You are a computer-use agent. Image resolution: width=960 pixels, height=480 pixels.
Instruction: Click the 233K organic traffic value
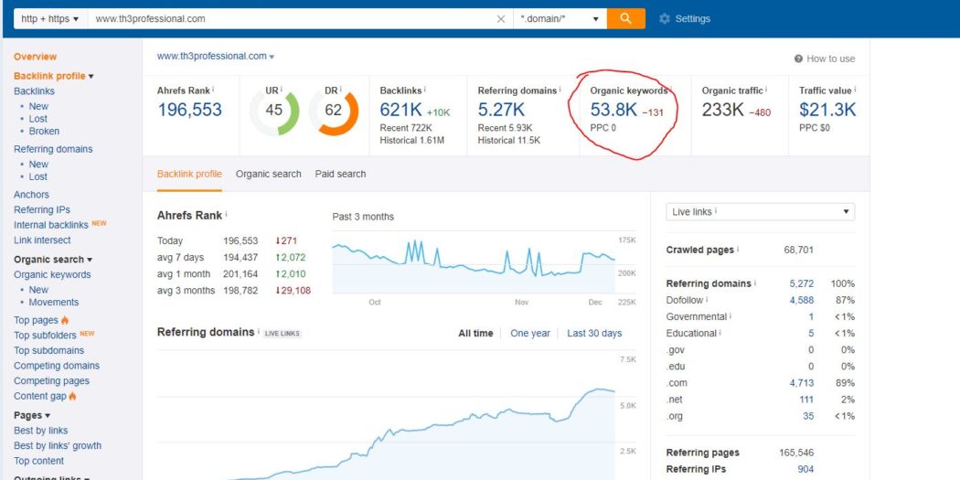coord(723,111)
